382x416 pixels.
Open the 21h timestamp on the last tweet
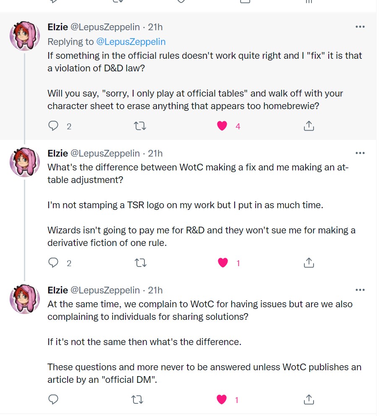pyautogui.click(x=155, y=290)
